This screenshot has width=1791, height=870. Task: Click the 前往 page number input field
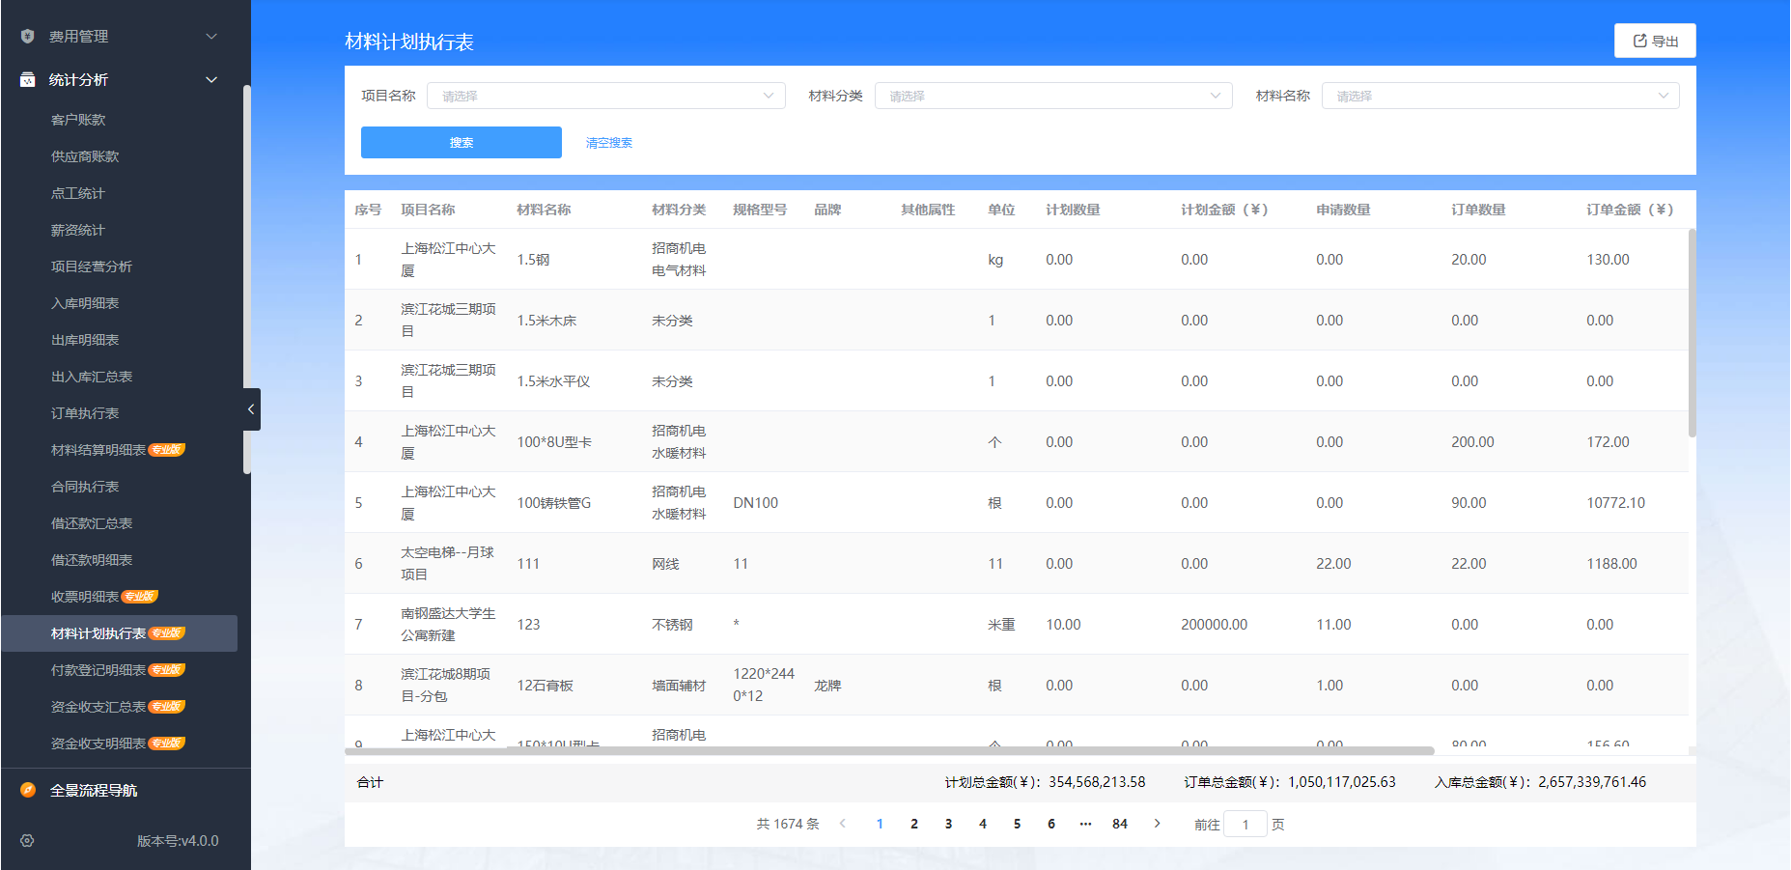1245,824
